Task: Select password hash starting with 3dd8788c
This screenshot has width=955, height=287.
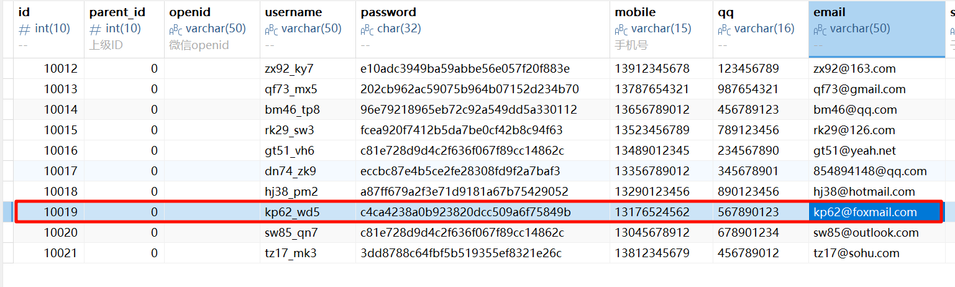Action: point(461,253)
